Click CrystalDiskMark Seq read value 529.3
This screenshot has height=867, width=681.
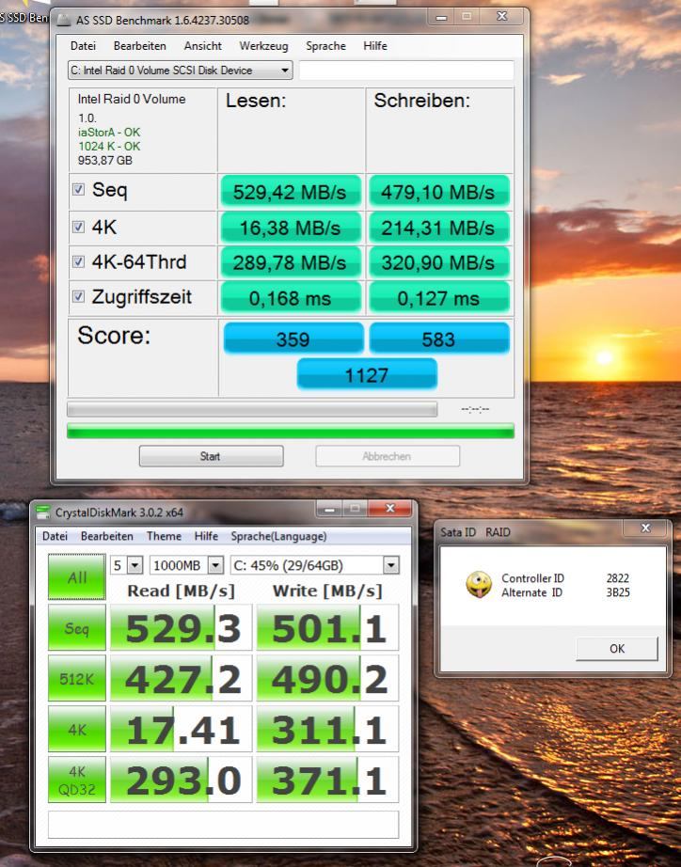[x=181, y=627]
